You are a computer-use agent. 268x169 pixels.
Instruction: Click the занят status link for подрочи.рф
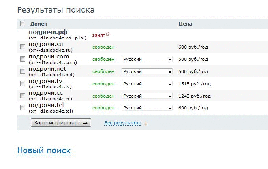tap(99, 35)
